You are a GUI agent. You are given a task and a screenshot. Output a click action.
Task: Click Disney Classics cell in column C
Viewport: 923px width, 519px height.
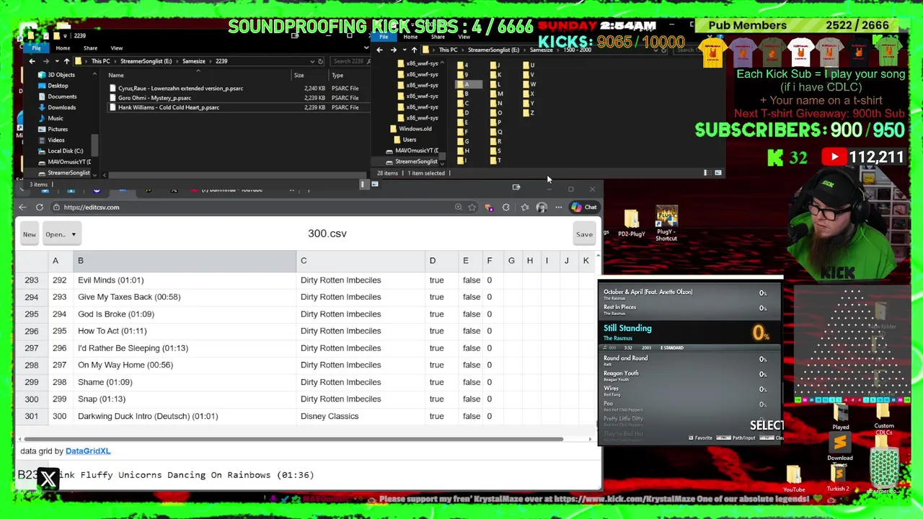pyautogui.click(x=361, y=416)
